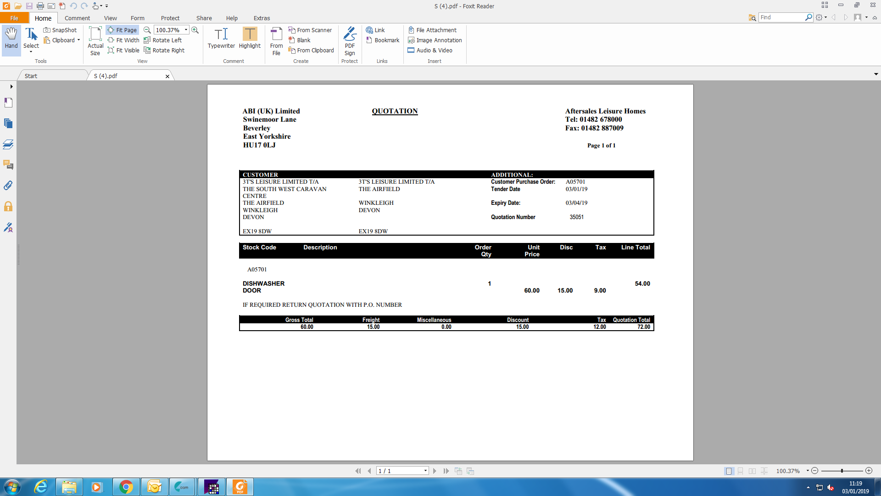Click the PDF Sign icon

coord(350,40)
